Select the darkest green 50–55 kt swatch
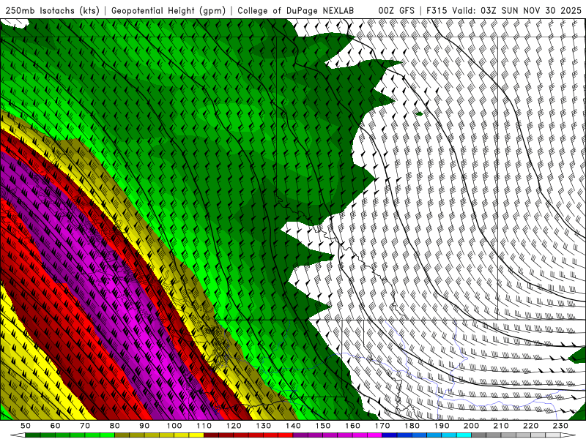 tap(32, 435)
